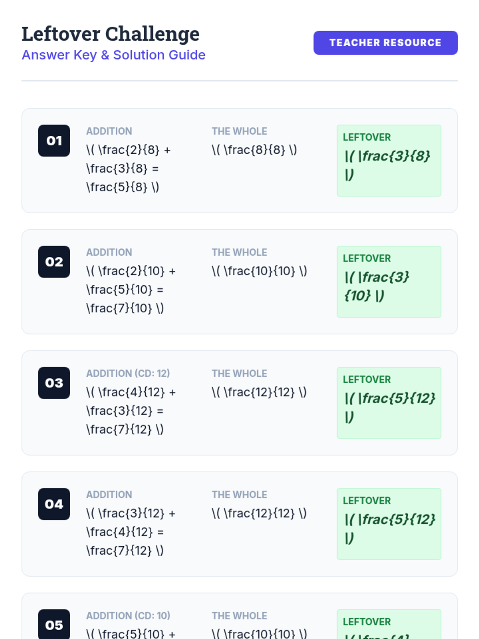The width and height of the screenshot is (479, 639).
Task: Select the green Leftover box in problem 04
Action: click(x=389, y=524)
